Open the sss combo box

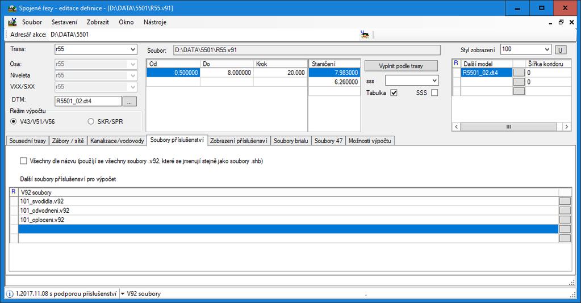(x=434, y=81)
